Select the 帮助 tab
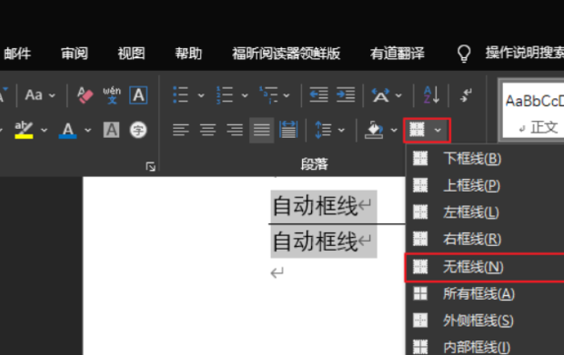The image size is (564, 355). pos(188,54)
